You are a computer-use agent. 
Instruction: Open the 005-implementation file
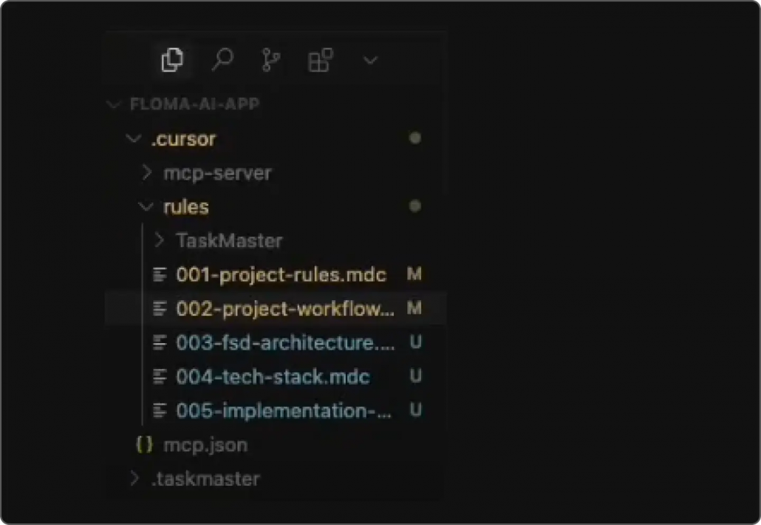click(x=284, y=411)
